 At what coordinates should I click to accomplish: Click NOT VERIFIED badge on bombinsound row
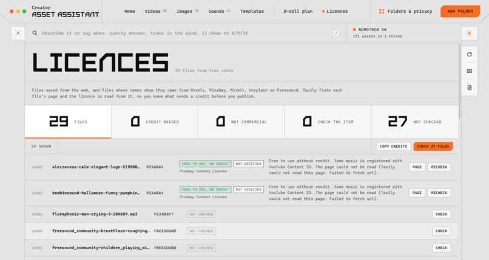point(248,190)
